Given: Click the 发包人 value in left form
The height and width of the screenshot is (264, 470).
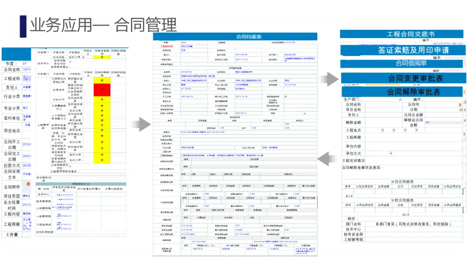Looking at the screenshot, I should click(27, 87).
